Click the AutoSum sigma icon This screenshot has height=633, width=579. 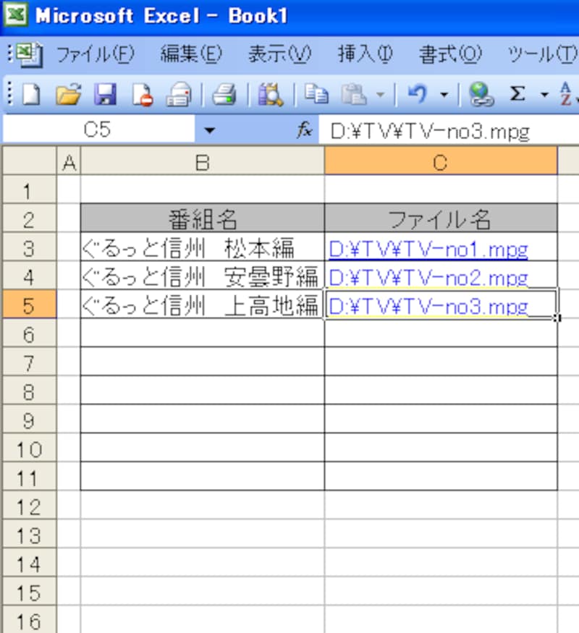[x=517, y=93]
